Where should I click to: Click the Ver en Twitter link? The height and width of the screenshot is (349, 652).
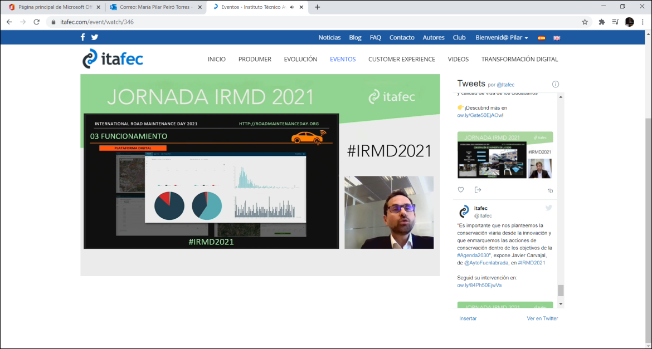pyautogui.click(x=542, y=318)
